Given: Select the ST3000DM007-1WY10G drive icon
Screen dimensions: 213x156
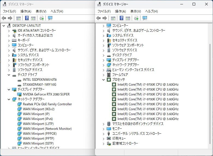Looking at the screenshot, I should pyautogui.click(x=19, y=85).
